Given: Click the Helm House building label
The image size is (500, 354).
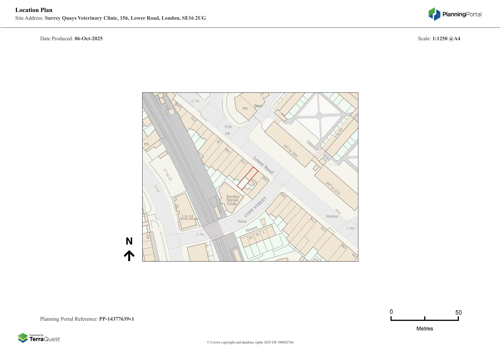Looking at the screenshot, I should click(x=189, y=219).
